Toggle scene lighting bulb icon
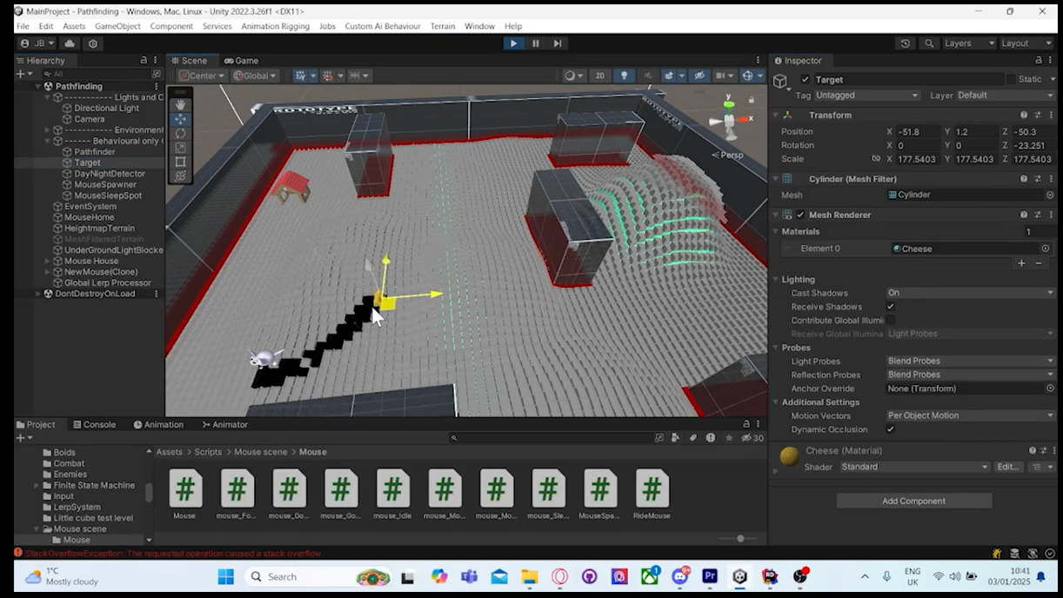This screenshot has height=598, width=1063. coord(624,76)
